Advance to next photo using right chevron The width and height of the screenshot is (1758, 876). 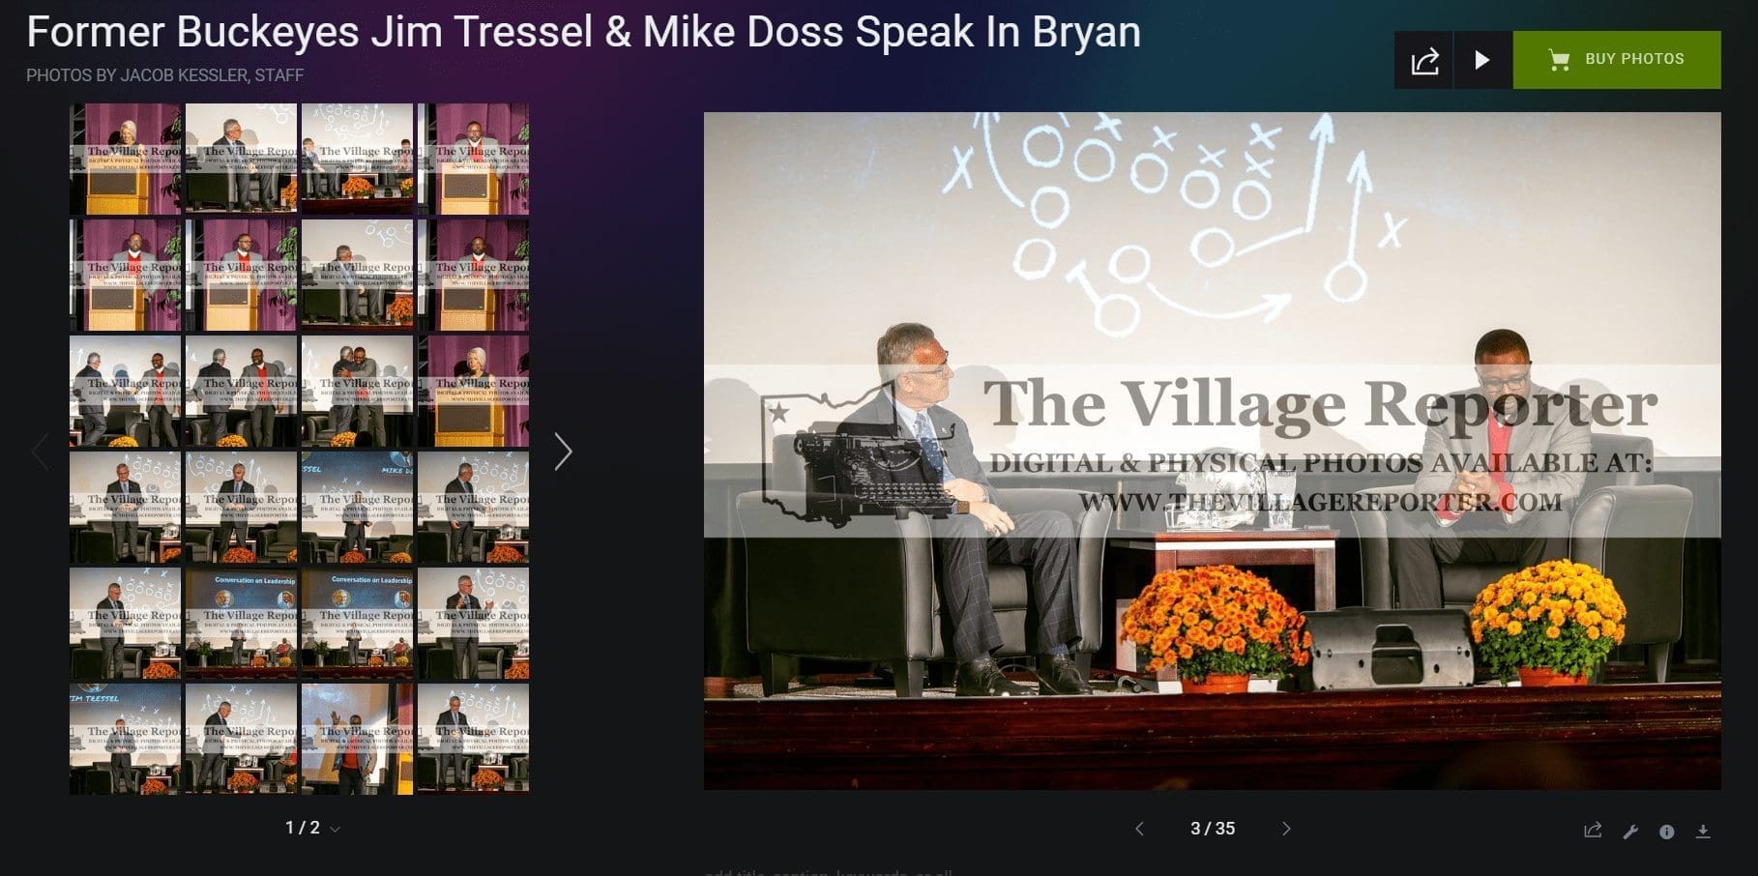(1286, 829)
